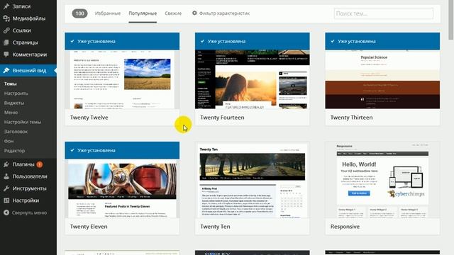Click the Ссылки chain icon

point(6,30)
